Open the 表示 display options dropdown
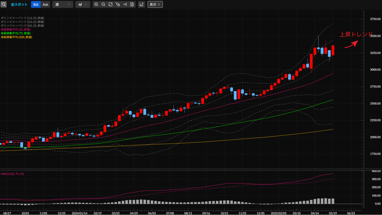 tap(155, 4)
